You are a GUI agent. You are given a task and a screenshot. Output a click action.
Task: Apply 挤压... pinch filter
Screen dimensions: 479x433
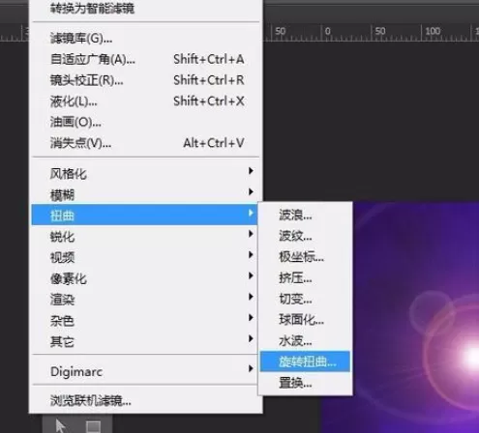(305, 277)
